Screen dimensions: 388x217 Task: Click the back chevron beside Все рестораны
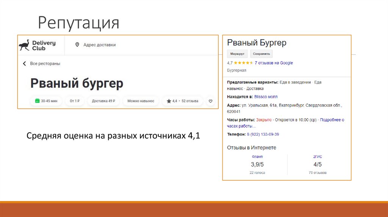(24, 64)
